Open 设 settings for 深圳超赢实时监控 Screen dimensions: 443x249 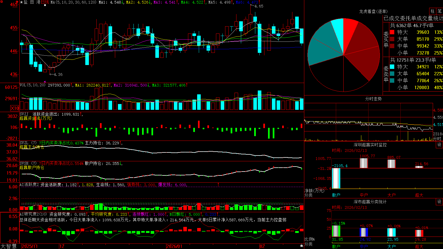pos(439,145)
